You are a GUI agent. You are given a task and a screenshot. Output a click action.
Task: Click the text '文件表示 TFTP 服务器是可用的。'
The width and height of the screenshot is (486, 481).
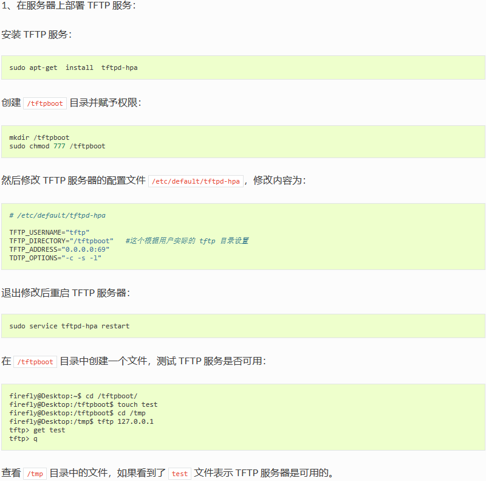(264, 473)
